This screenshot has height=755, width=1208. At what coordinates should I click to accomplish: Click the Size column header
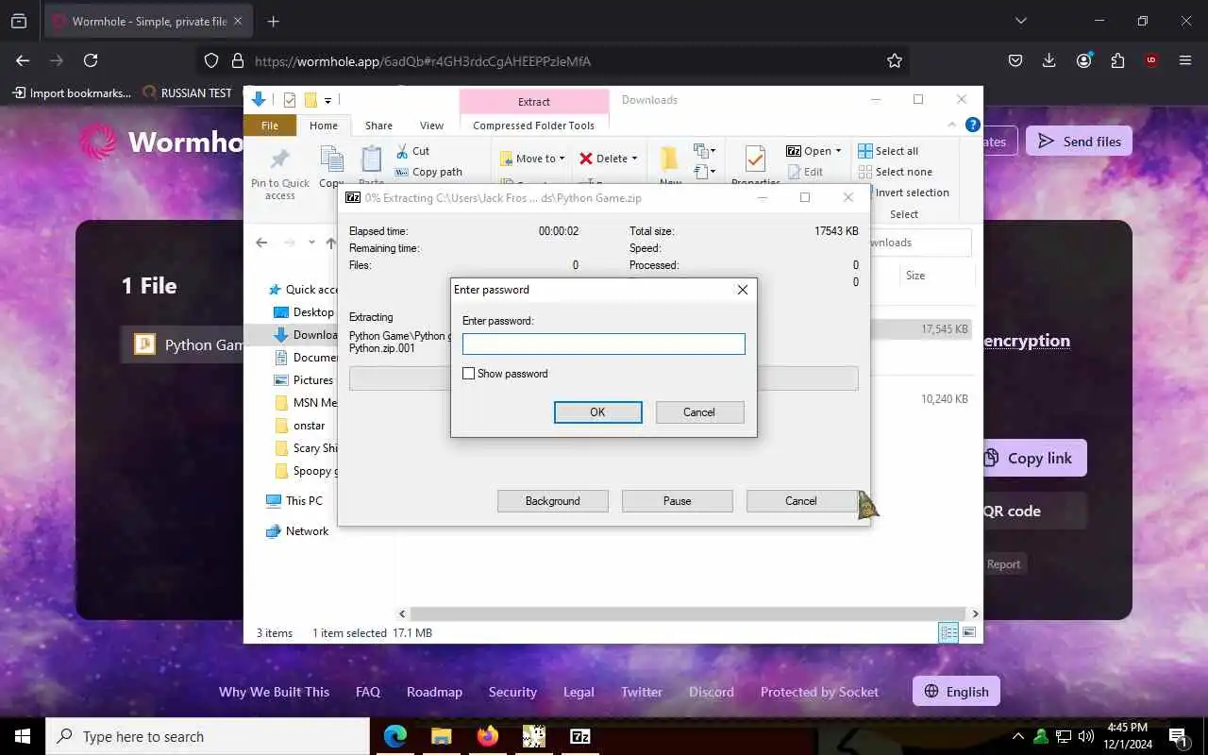tap(915, 276)
